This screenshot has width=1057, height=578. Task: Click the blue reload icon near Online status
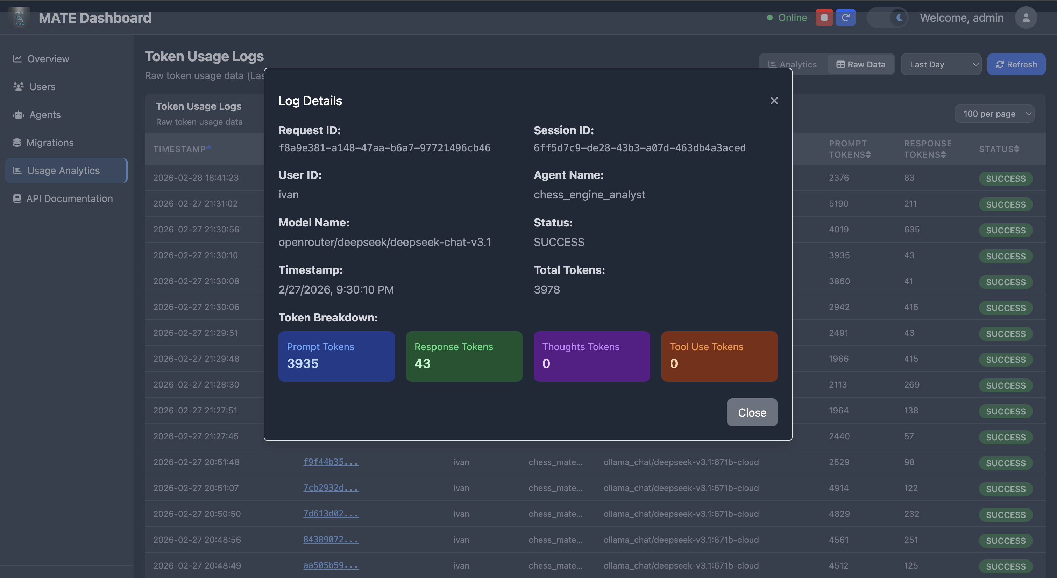pyautogui.click(x=845, y=17)
